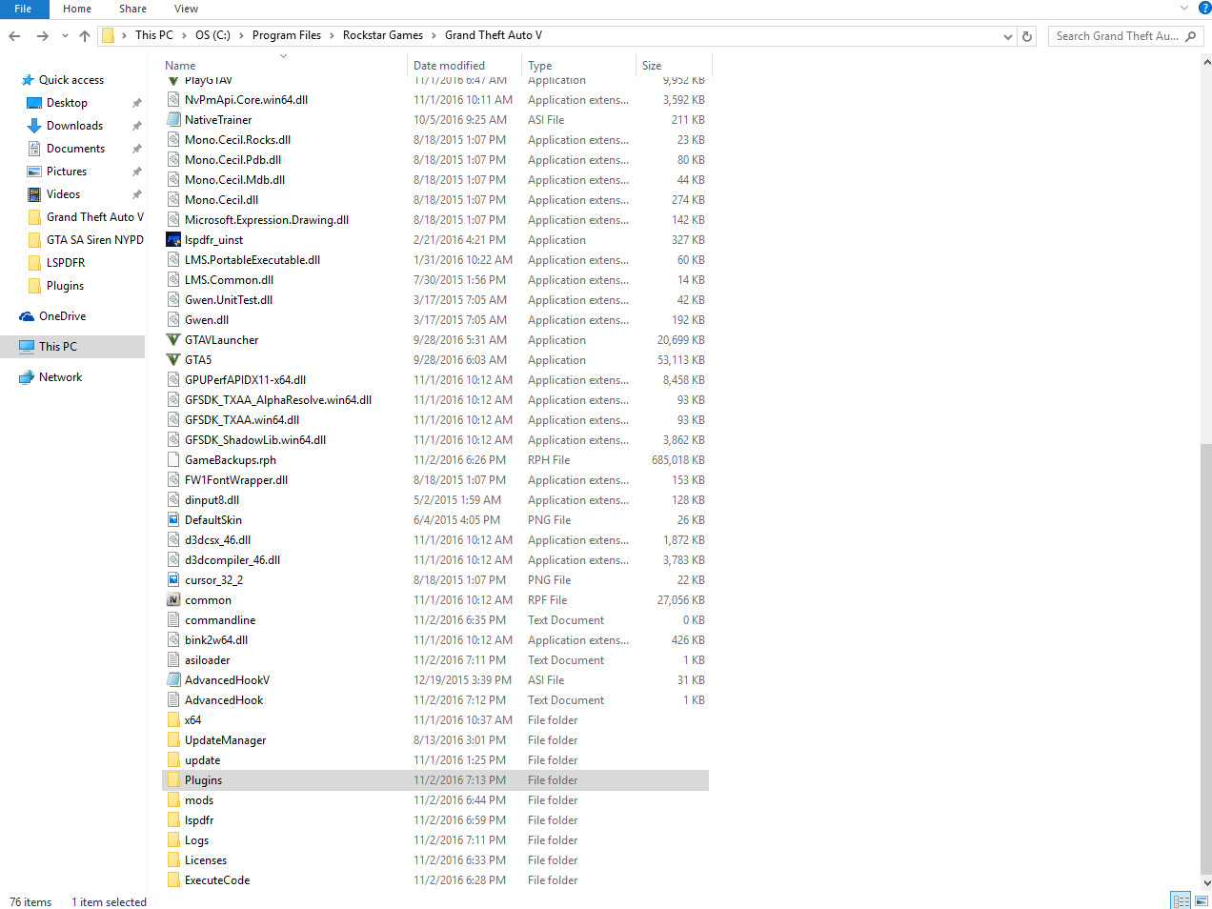
Task: Open recent locations dropdown arrow
Action: (65, 36)
